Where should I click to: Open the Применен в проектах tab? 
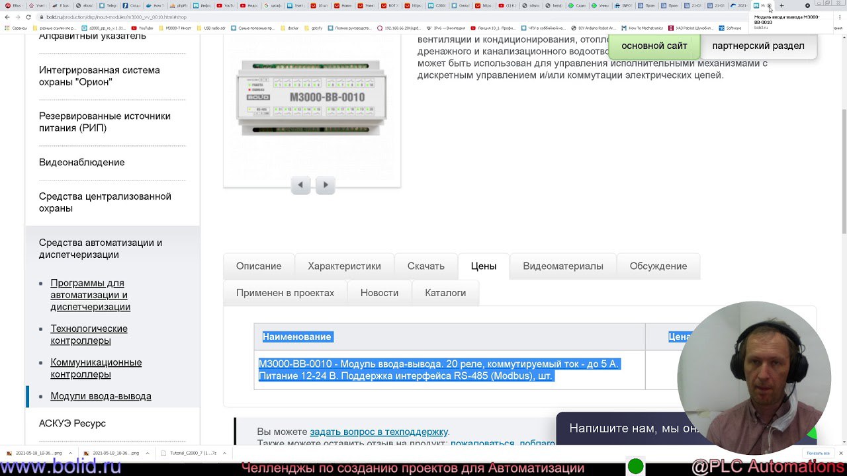(285, 293)
